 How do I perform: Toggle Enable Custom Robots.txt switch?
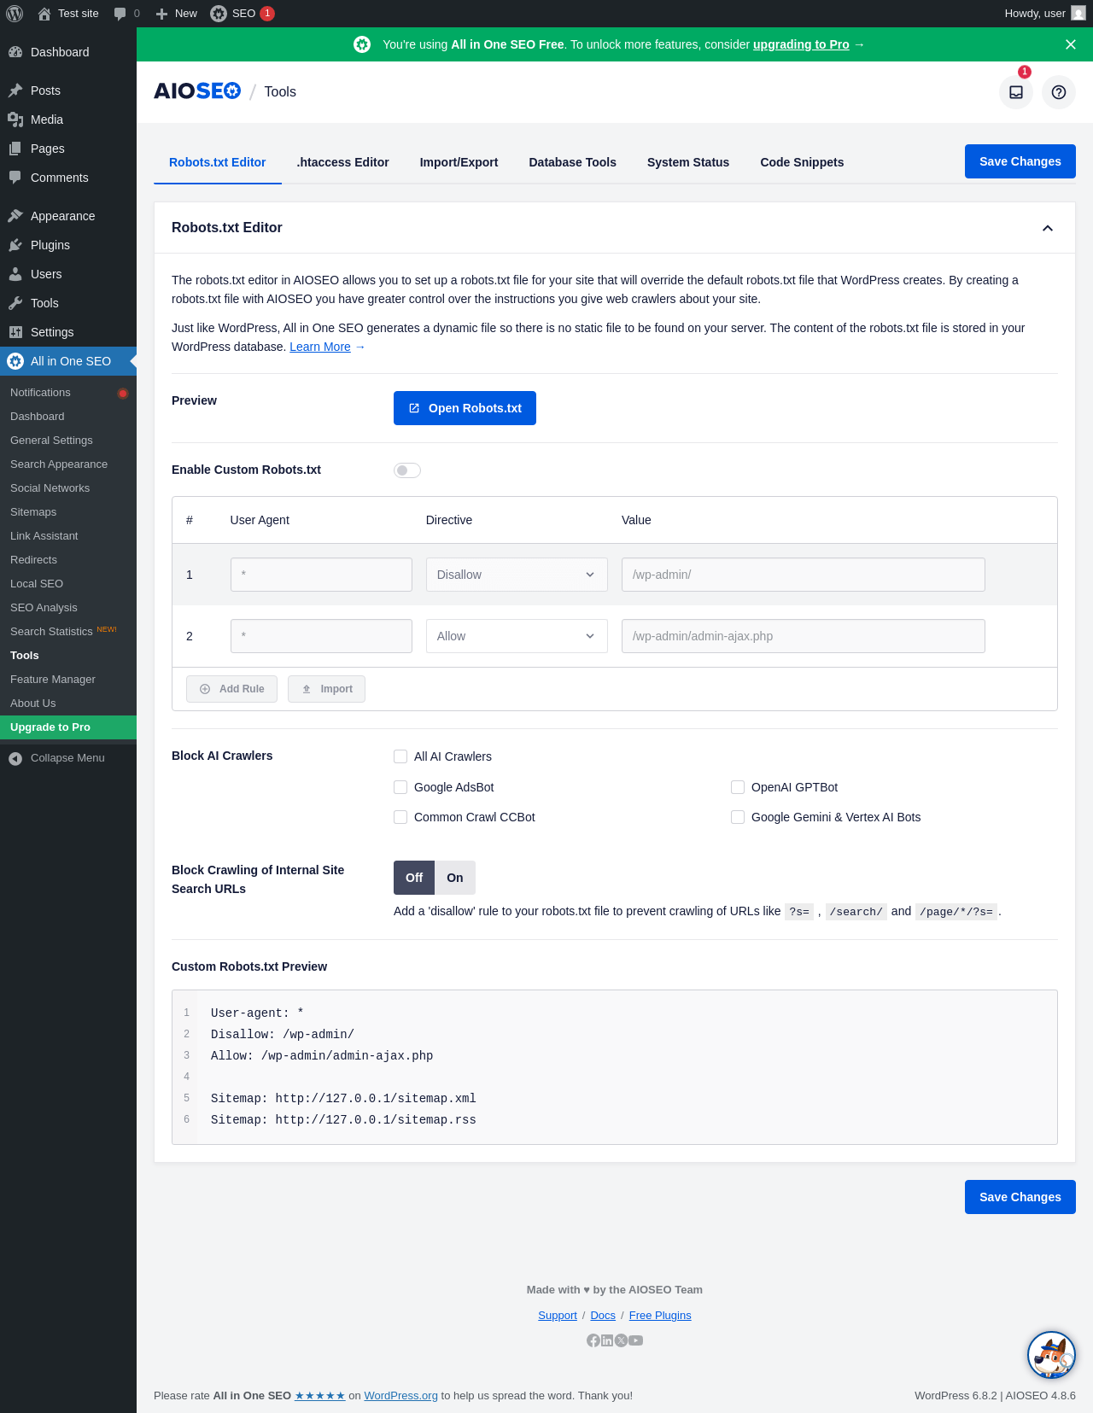[407, 470]
